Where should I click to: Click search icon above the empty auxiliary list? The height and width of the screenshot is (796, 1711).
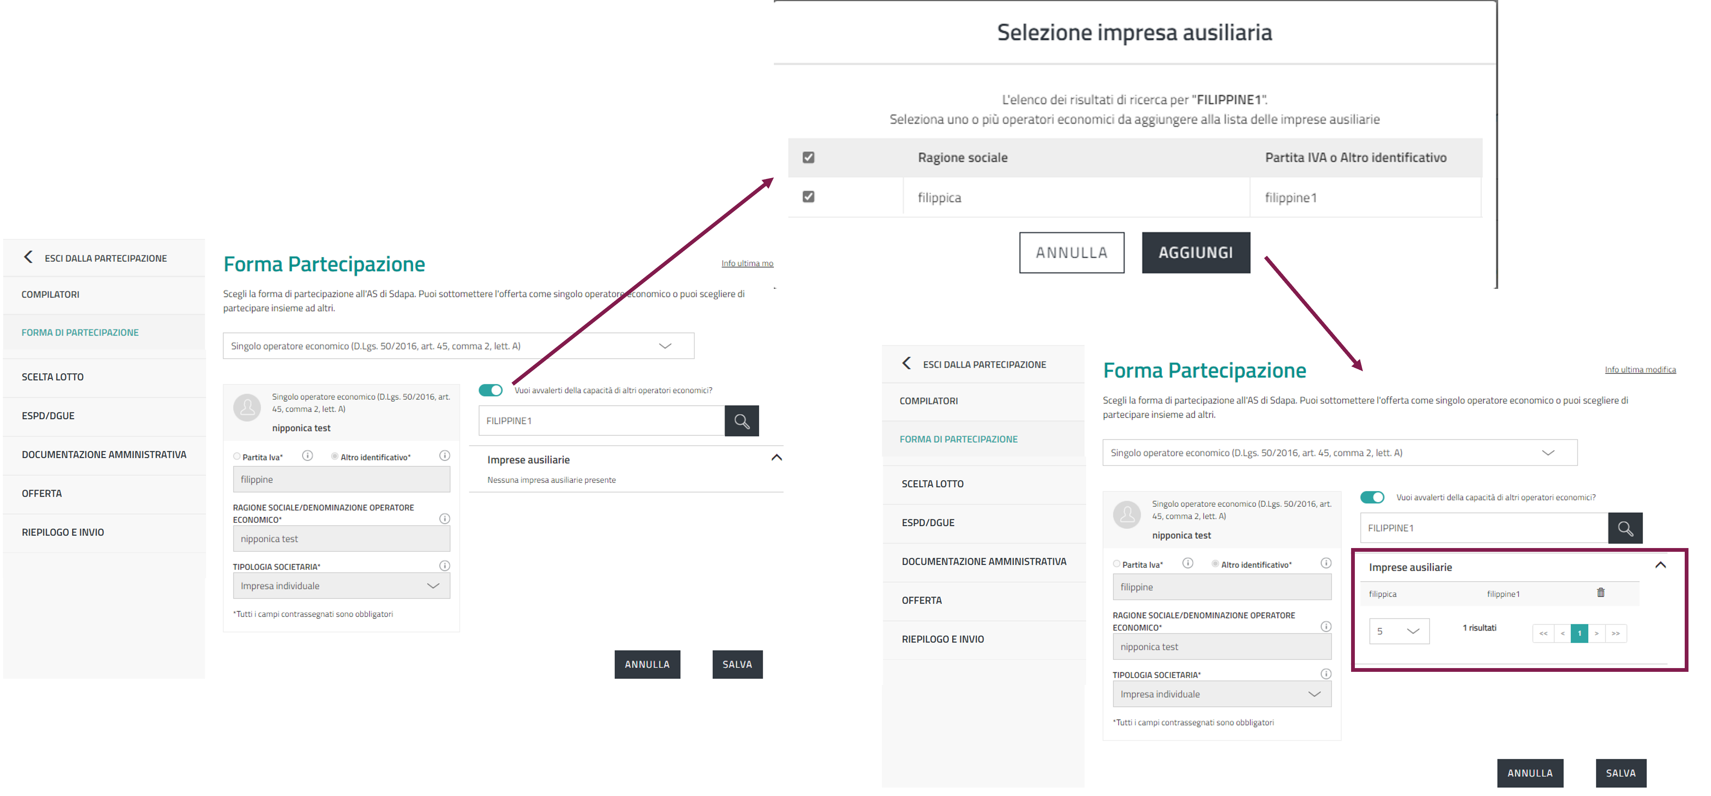pos(741,421)
